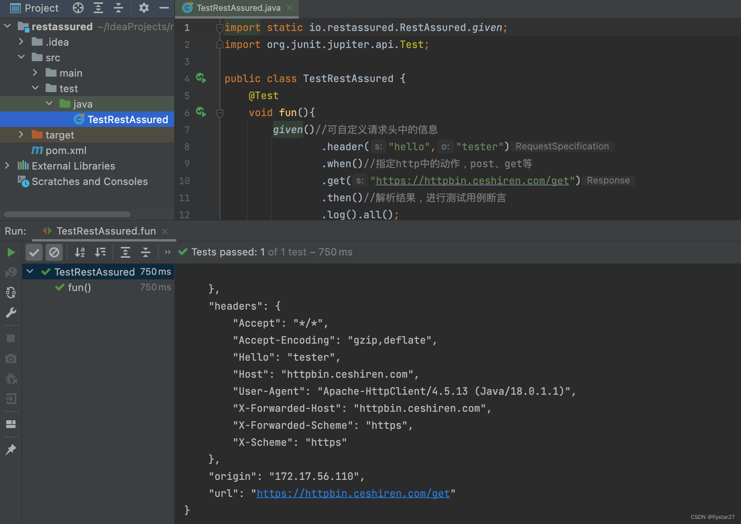Expand the target folder
741x524 pixels.
[21, 135]
